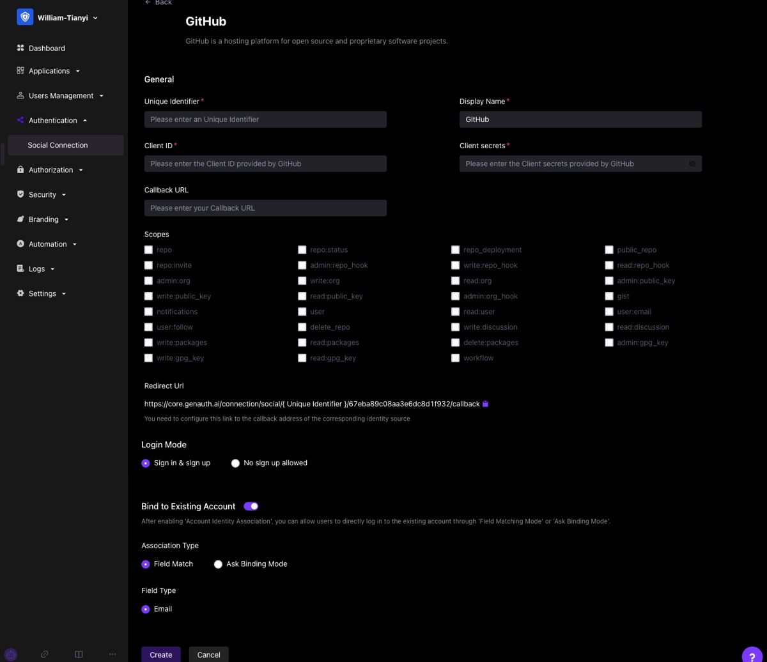Expand the Users Management submenu arrow
The image size is (767, 662).
(102, 96)
